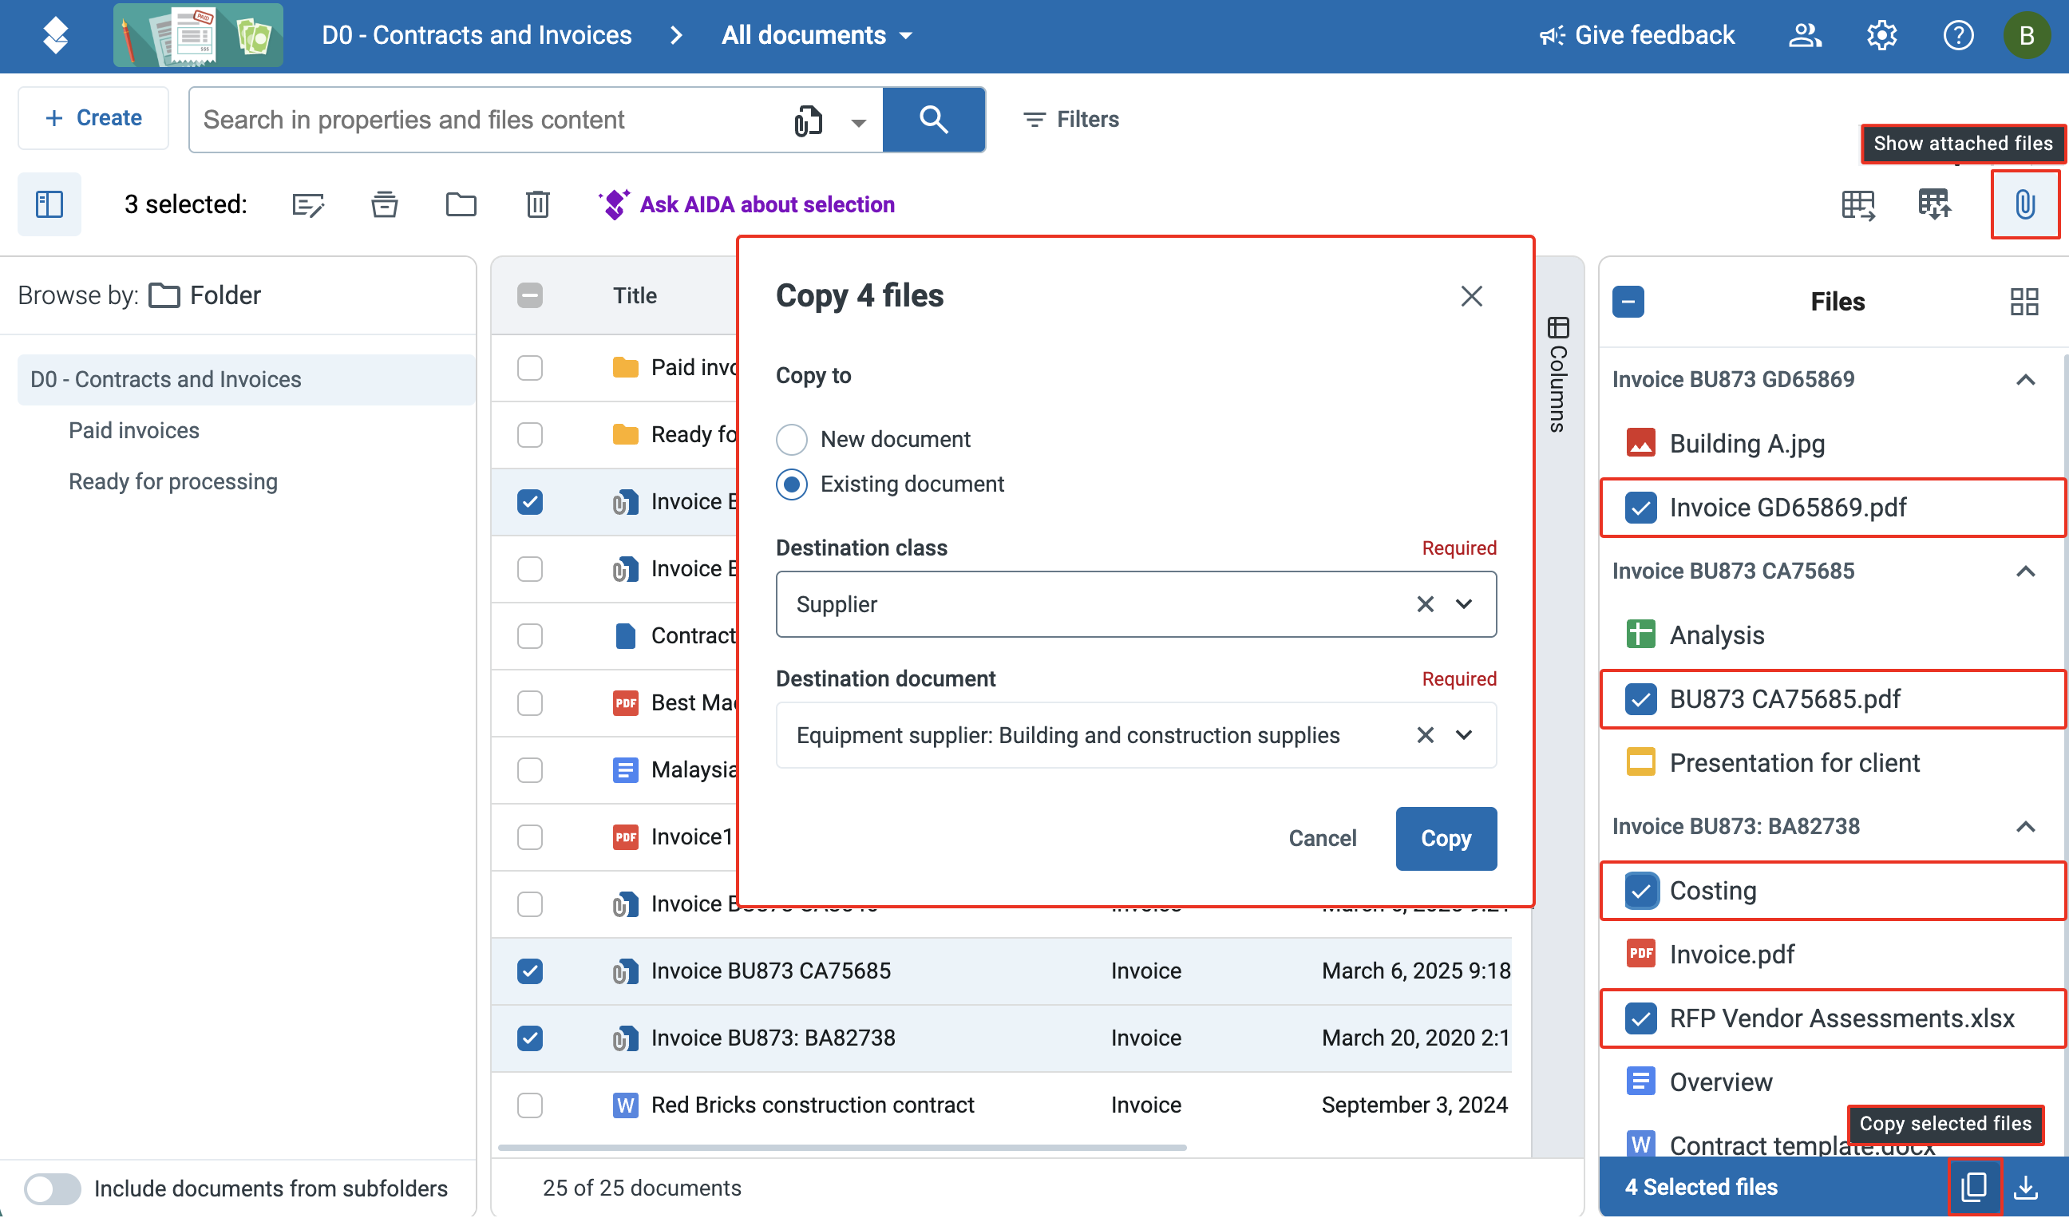Click the search-in-files scope icon
Viewport: 2069px width, 1218px height.
pos(808,121)
